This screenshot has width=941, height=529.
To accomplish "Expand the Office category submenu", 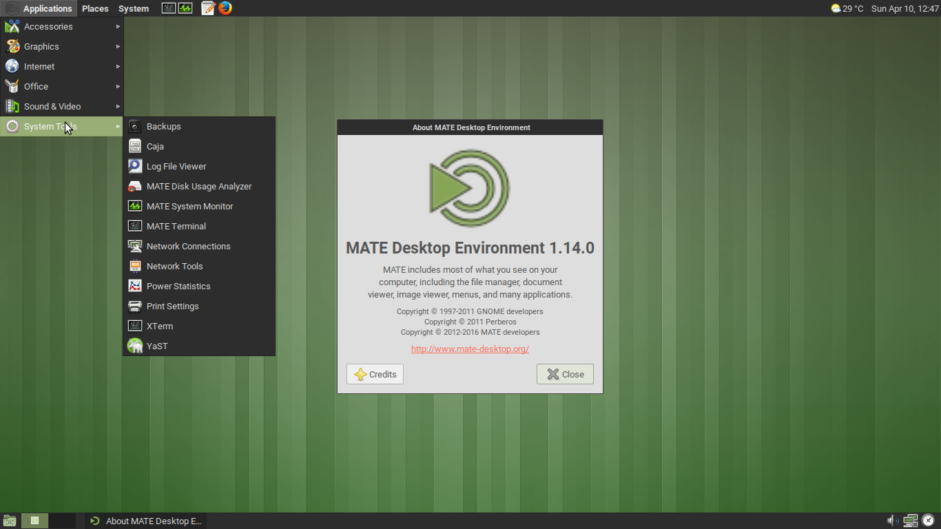I will 62,87.
